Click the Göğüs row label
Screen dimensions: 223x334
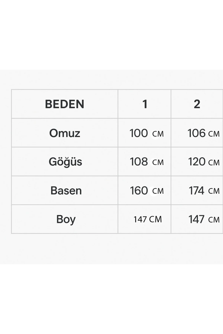(x=65, y=162)
